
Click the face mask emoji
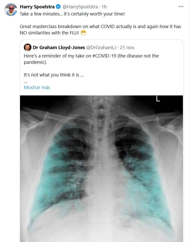[x=83, y=33]
